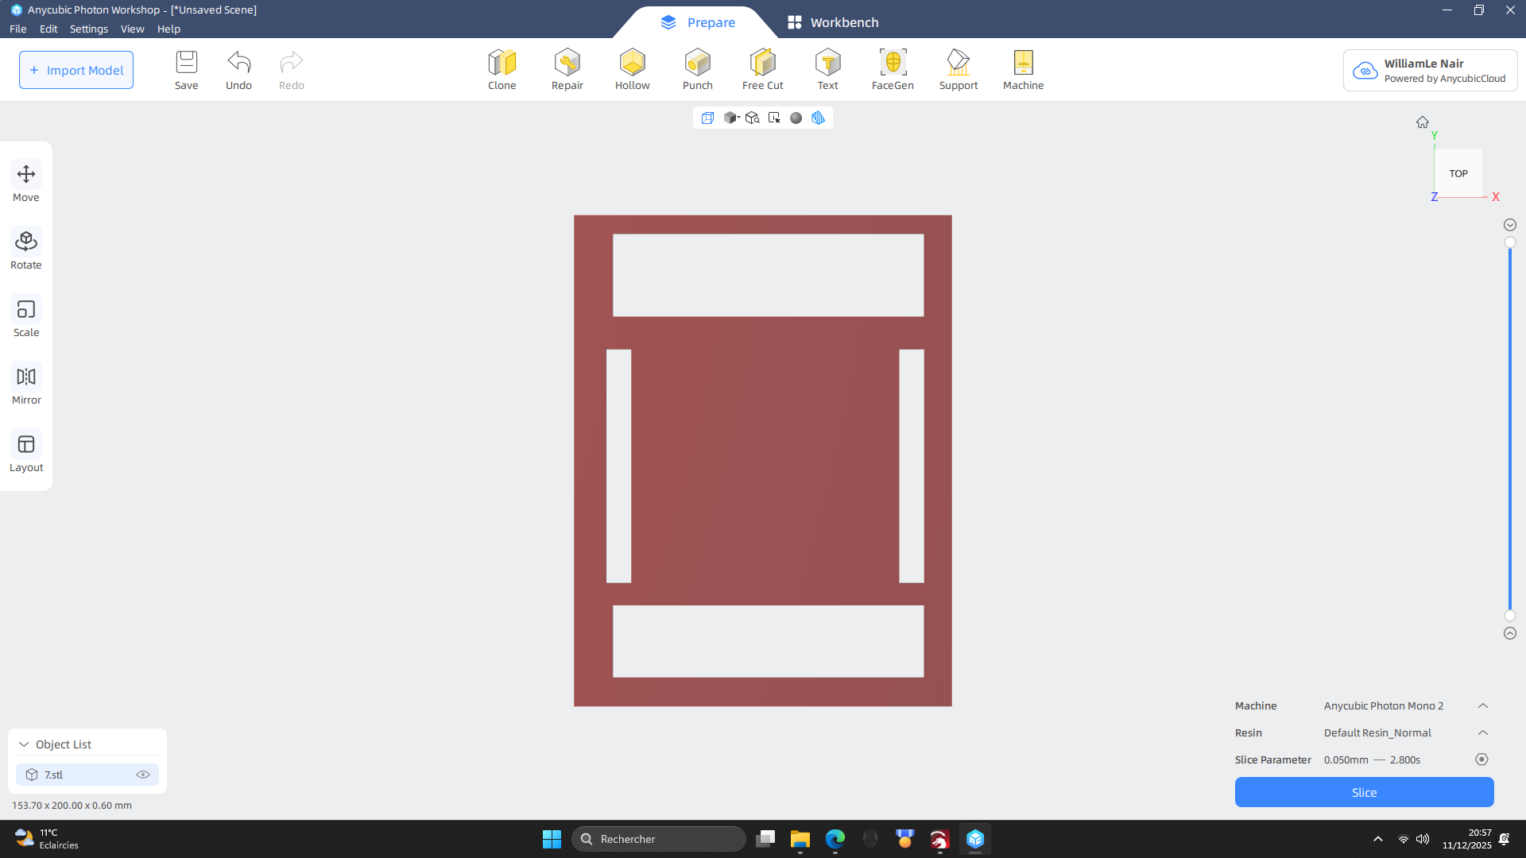Click the info-with-cursor selection icon

tap(774, 118)
